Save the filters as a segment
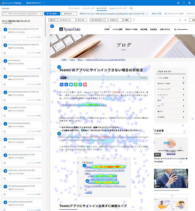This screenshot has width=195, height=211. (174, 14)
